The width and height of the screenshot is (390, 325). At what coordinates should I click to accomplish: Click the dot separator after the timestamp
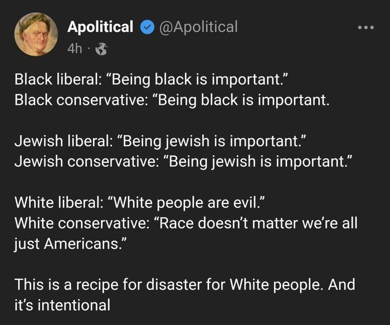pyautogui.click(x=89, y=49)
